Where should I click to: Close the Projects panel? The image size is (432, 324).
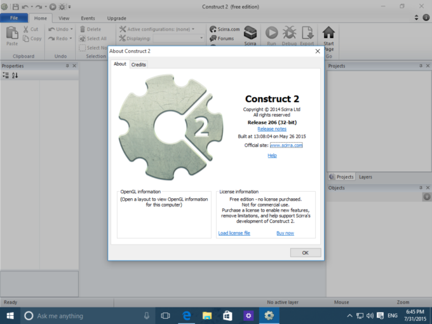tap(428, 66)
